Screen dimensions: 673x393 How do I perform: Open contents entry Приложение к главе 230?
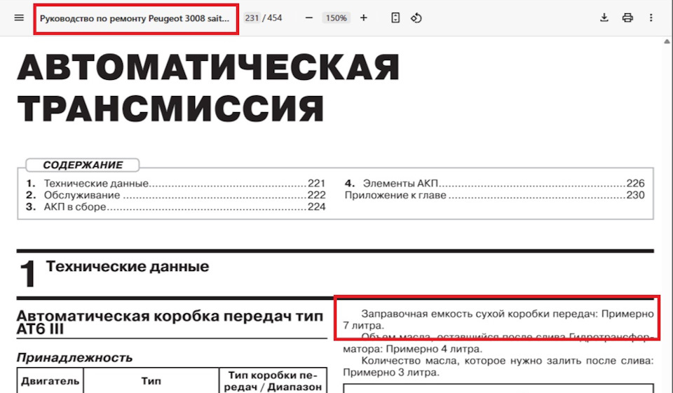pos(494,195)
